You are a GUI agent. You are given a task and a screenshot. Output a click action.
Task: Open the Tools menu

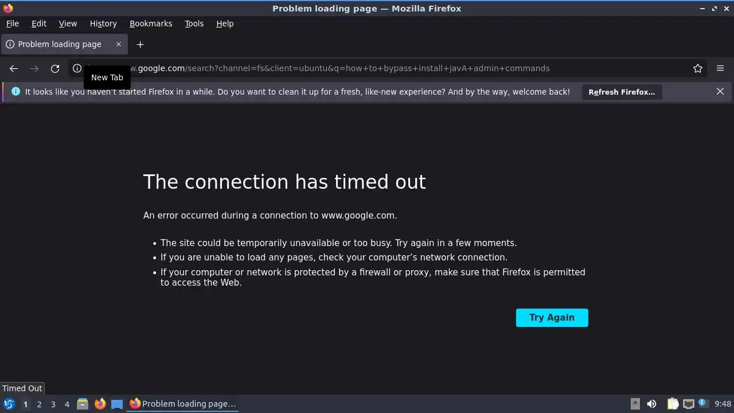[x=194, y=24]
